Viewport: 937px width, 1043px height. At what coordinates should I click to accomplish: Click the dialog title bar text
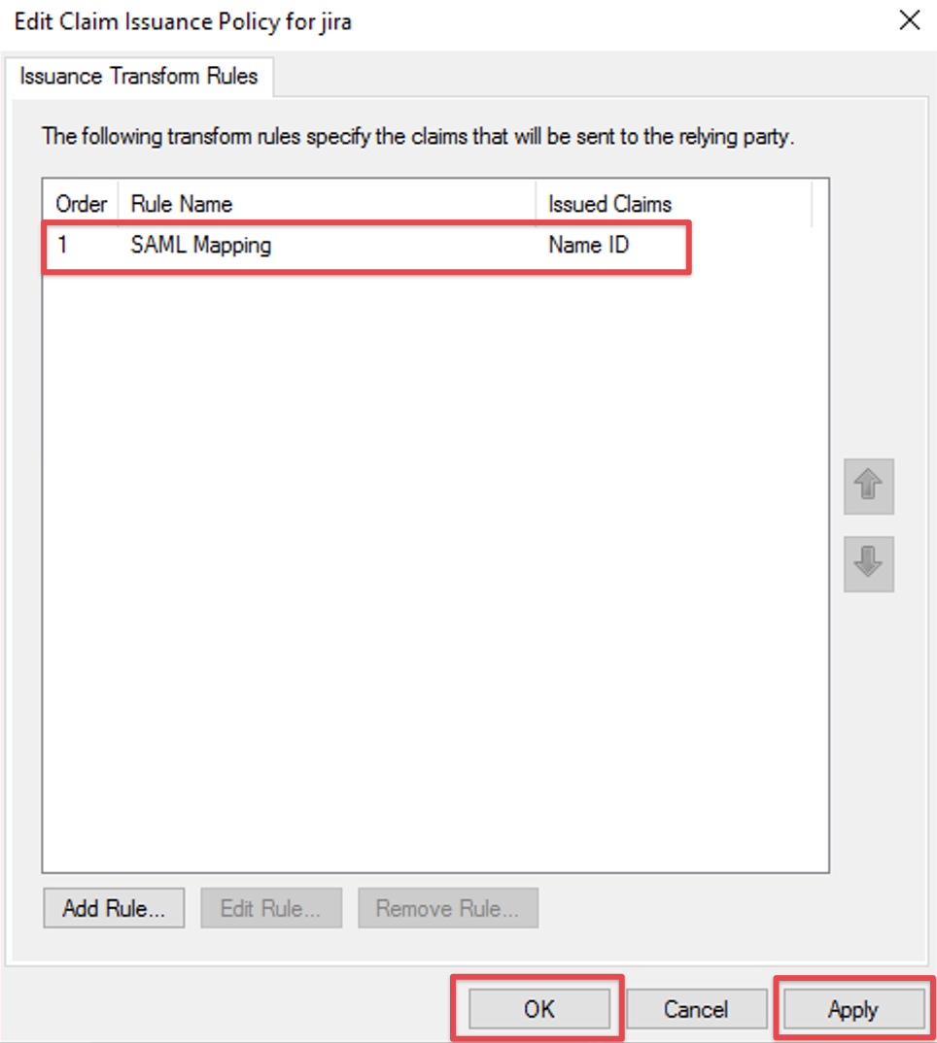pos(183,21)
